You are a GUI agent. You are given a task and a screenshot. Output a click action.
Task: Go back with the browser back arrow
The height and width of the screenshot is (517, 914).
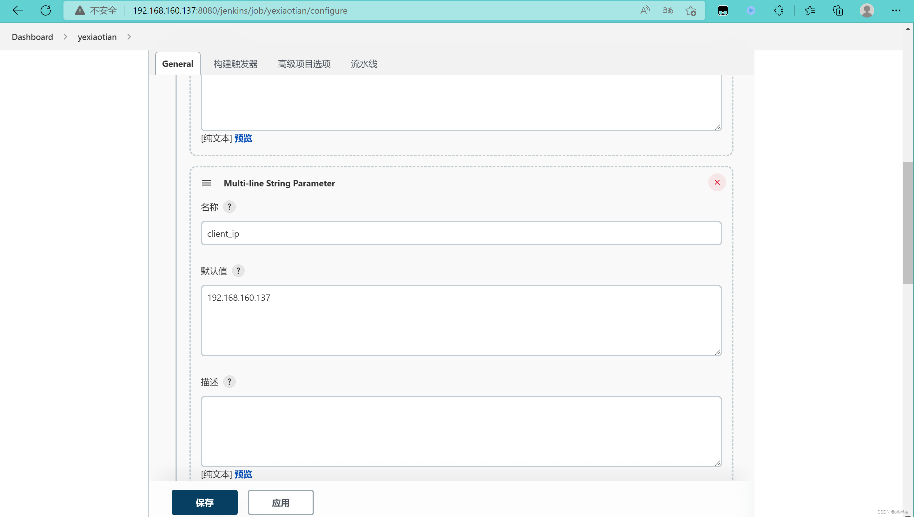(x=17, y=11)
